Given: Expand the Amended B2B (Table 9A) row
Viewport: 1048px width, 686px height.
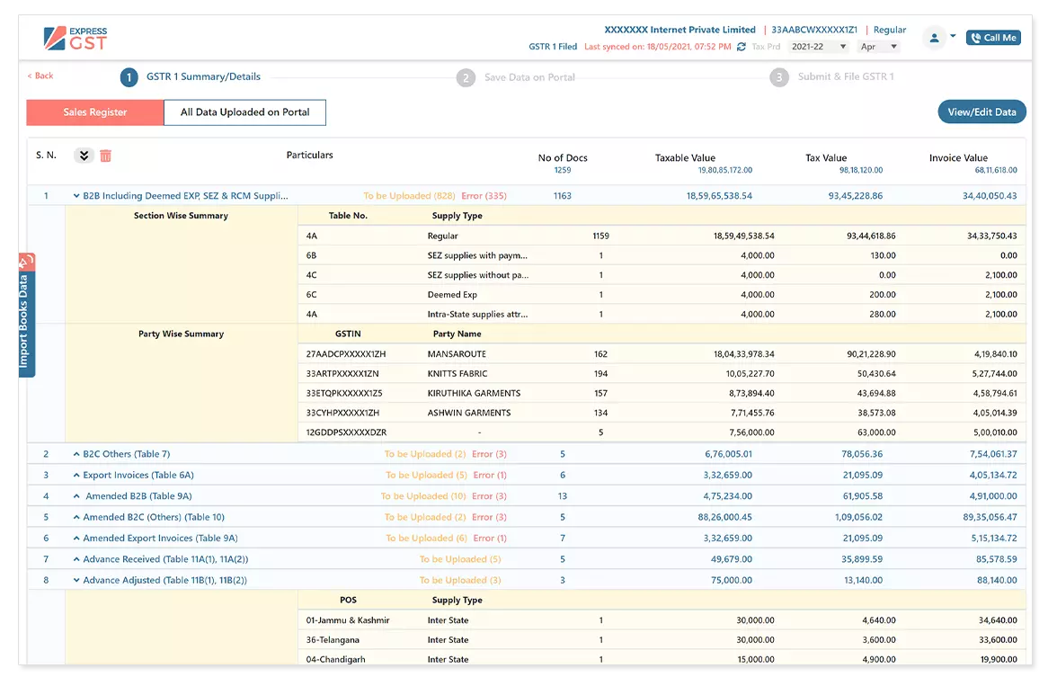Looking at the screenshot, I should click(x=76, y=496).
